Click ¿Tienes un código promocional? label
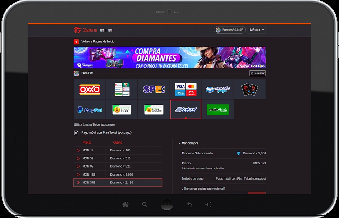This screenshot has width=339, height=218. 203,189
